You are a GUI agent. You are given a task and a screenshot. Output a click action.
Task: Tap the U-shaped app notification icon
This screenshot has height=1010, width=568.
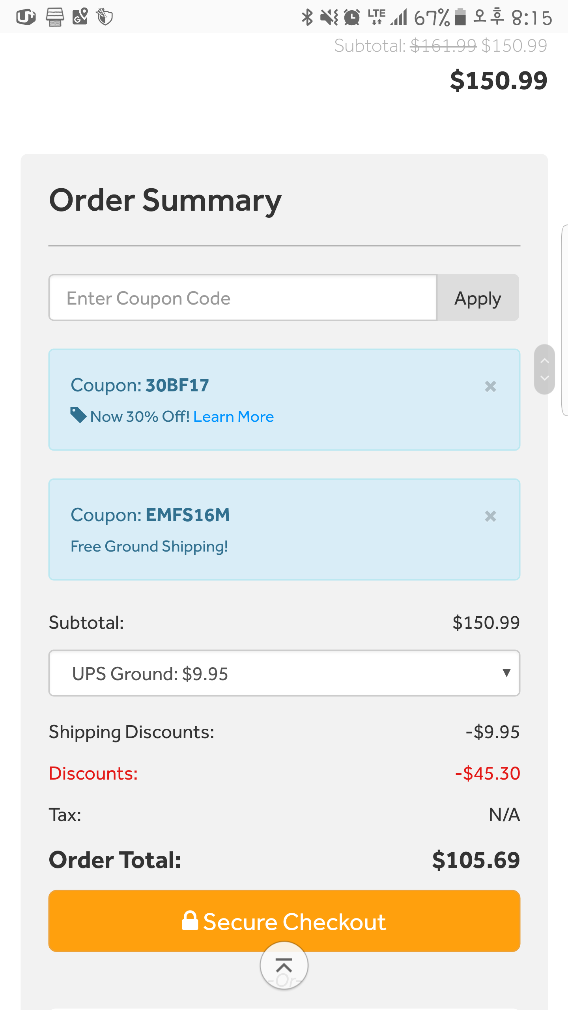pos(26,17)
